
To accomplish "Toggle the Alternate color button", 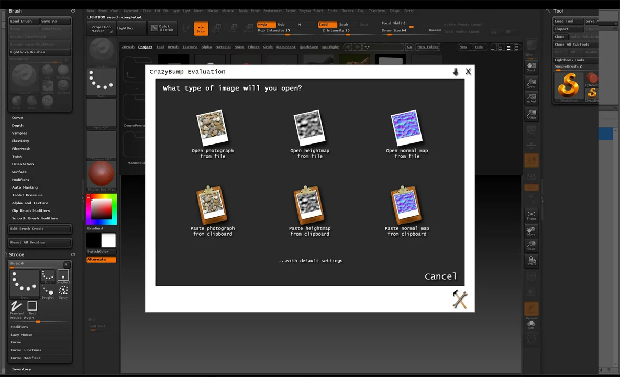I will point(101,260).
